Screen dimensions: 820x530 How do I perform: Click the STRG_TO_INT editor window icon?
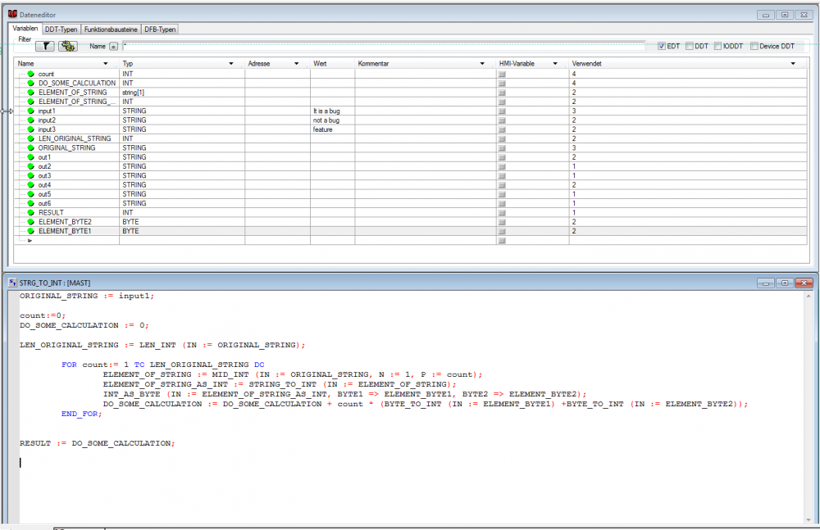point(12,283)
